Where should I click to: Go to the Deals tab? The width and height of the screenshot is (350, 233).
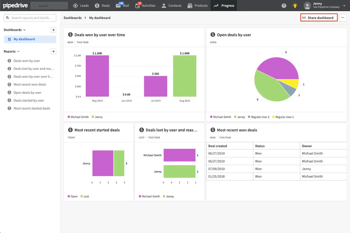pyautogui.click(x=102, y=6)
